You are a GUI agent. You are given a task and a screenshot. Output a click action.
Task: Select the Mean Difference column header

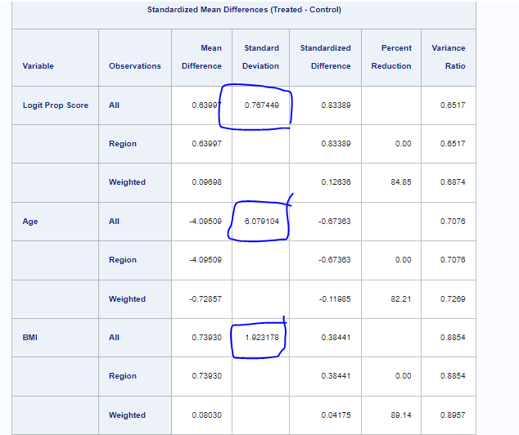(202, 57)
